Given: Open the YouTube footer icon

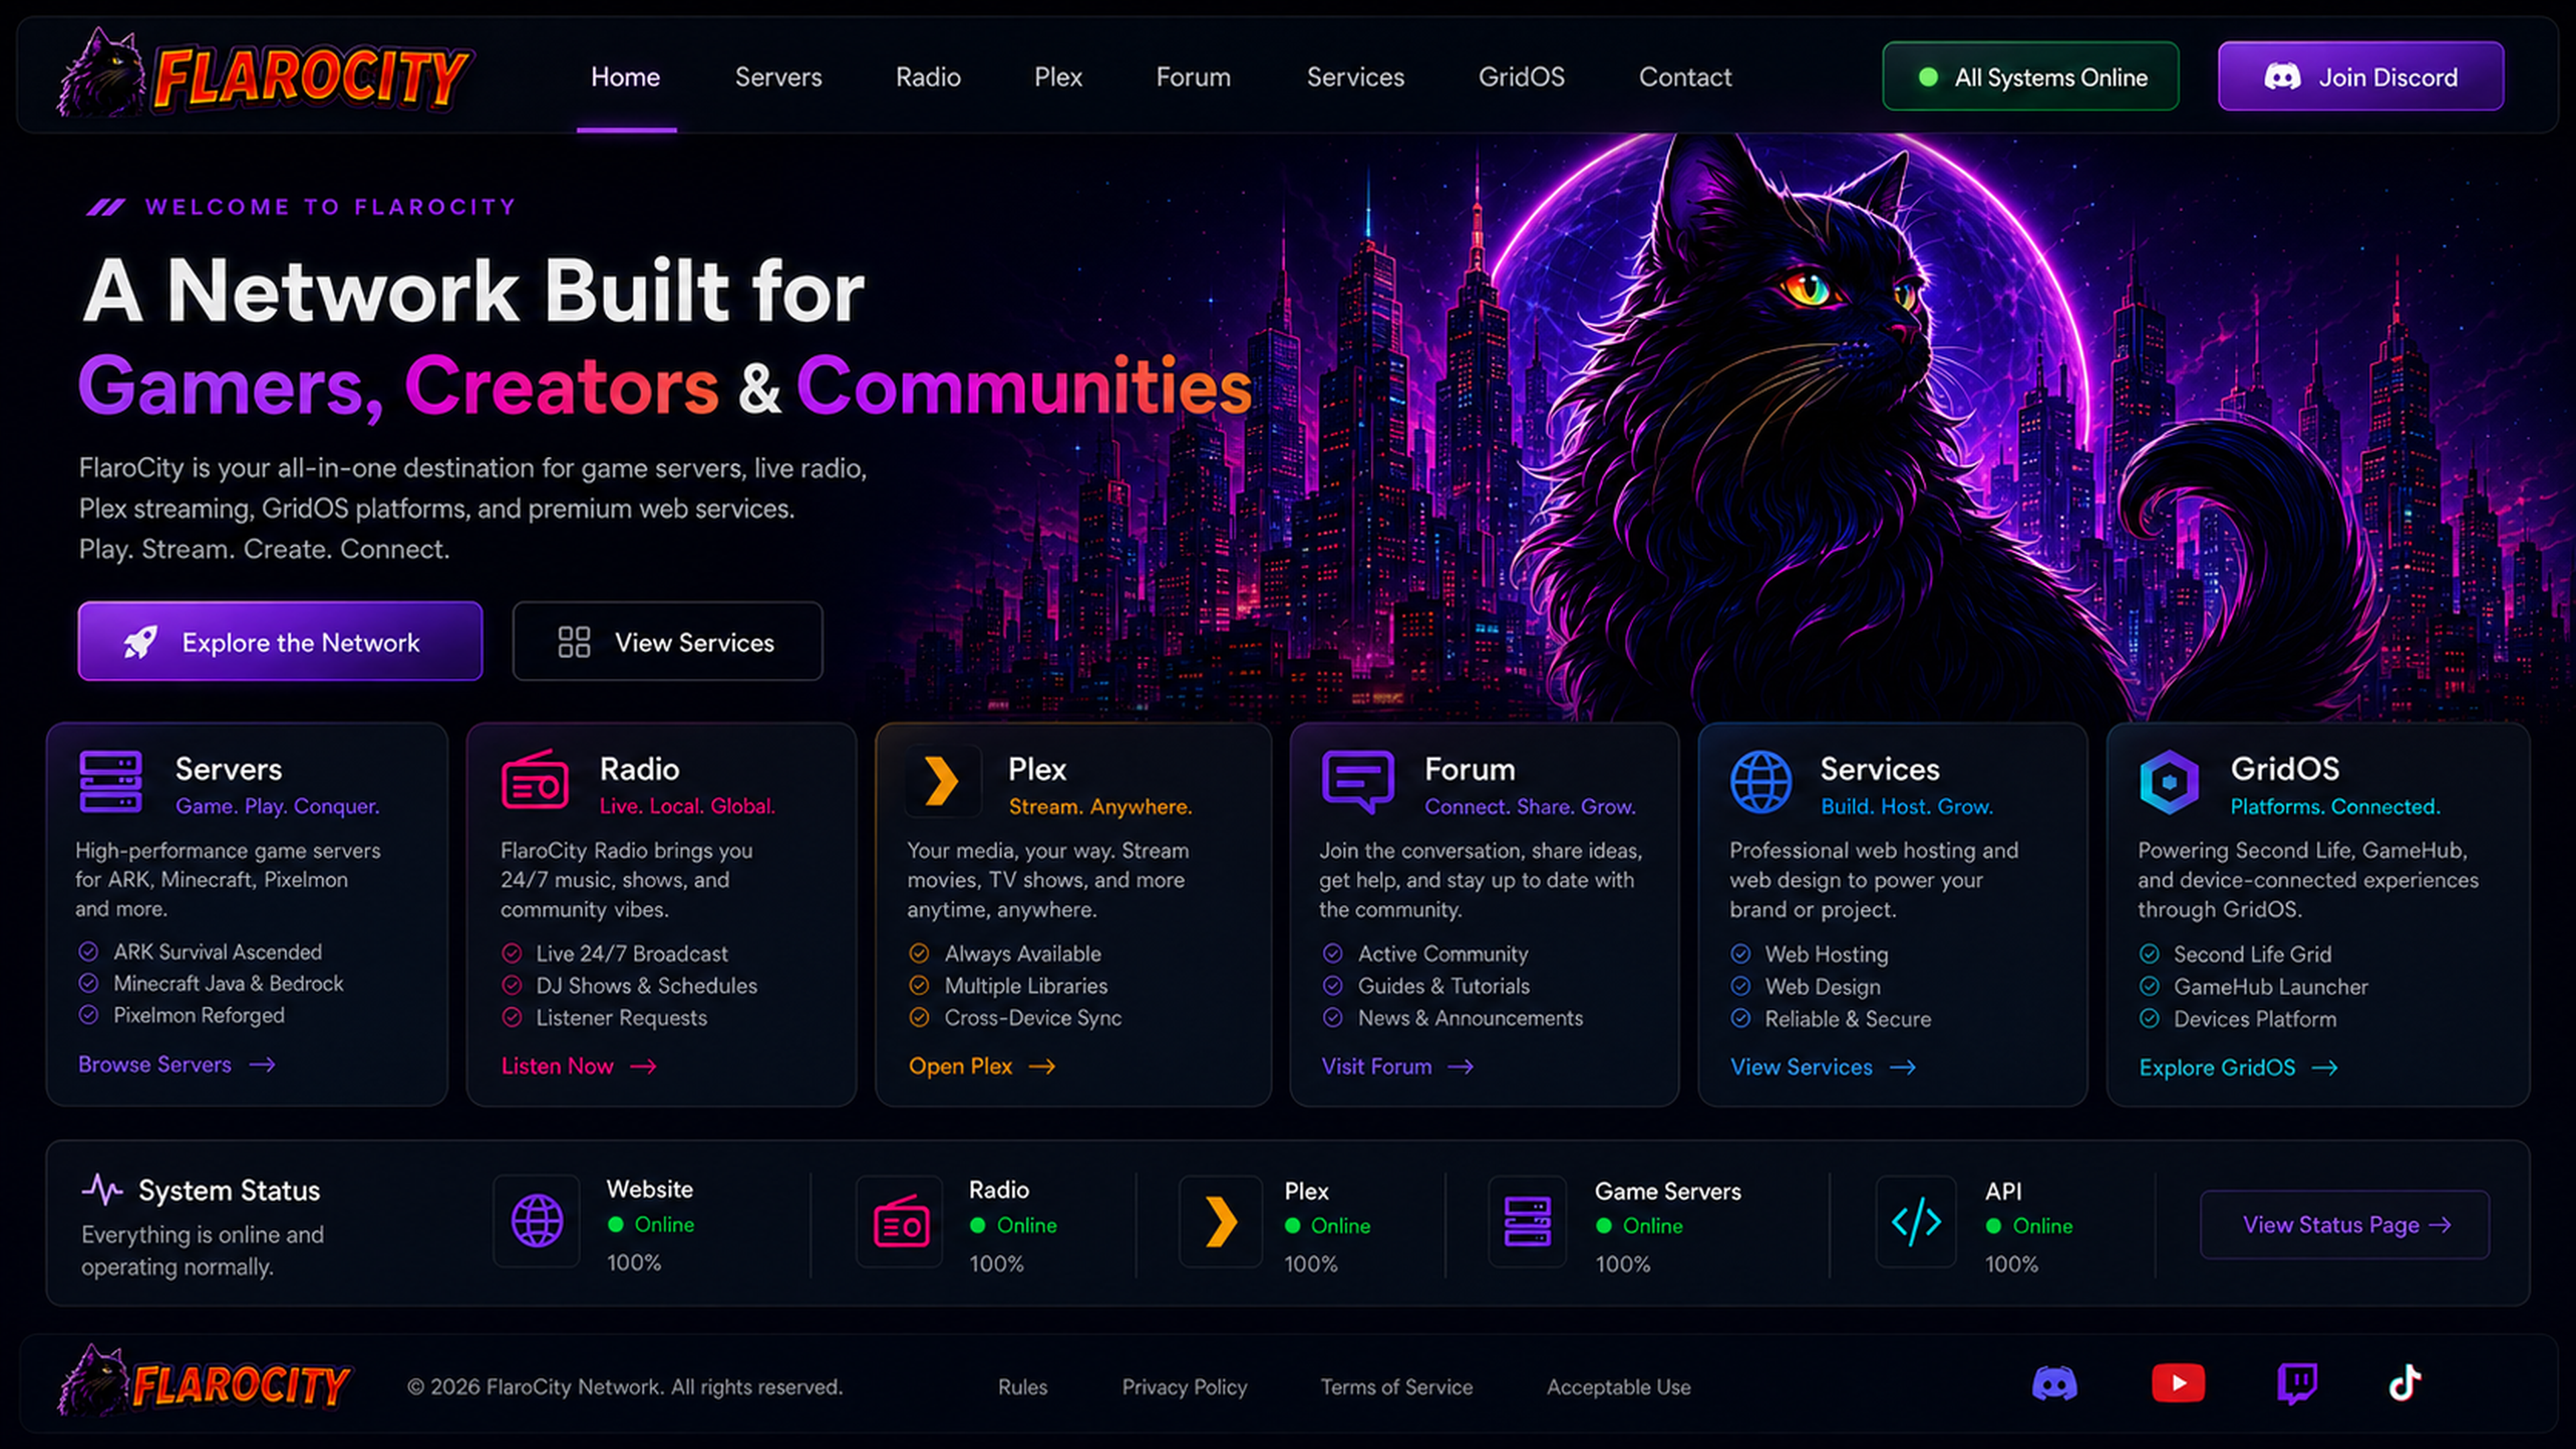Looking at the screenshot, I should (x=2178, y=1384).
